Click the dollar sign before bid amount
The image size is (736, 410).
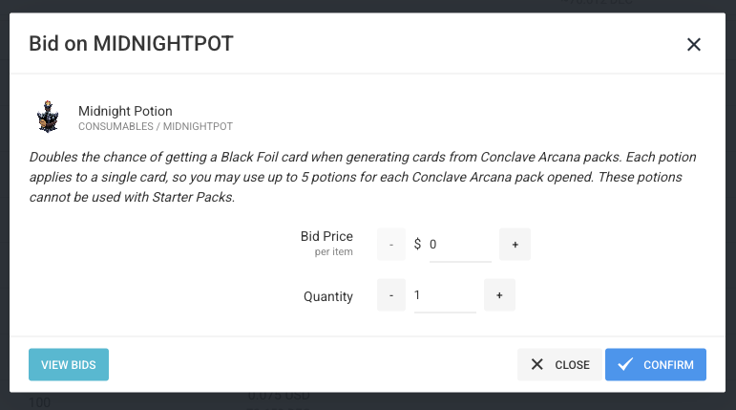pos(417,244)
